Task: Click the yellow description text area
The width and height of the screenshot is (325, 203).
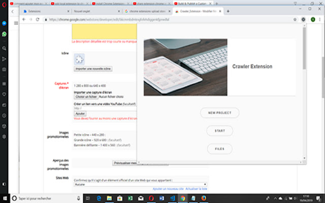Action: 104,31
